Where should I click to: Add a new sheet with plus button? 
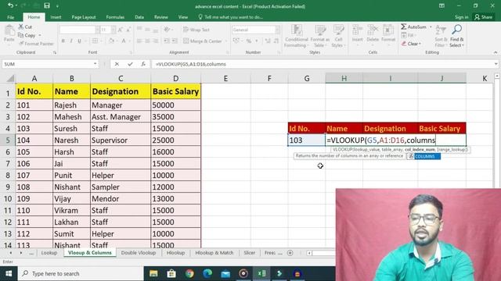pyautogui.click(x=290, y=253)
